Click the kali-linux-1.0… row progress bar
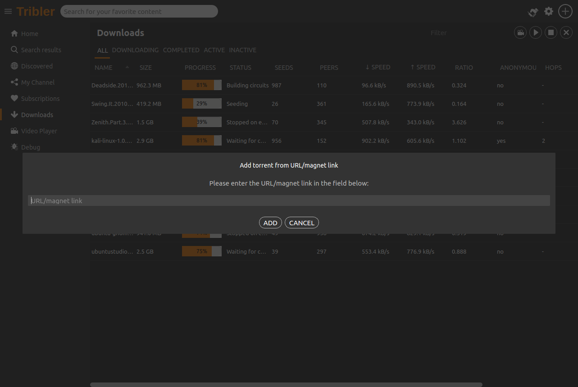Viewport: 578px width, 387px height. (x=202, y=141)
